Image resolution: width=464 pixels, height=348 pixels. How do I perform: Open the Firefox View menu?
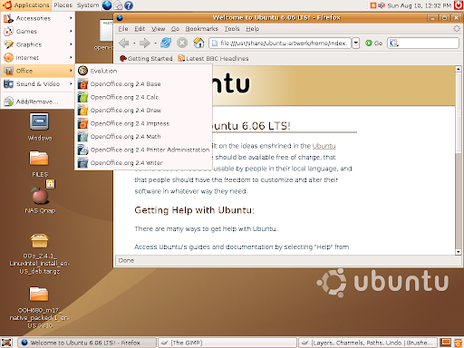tap(158, 29)
